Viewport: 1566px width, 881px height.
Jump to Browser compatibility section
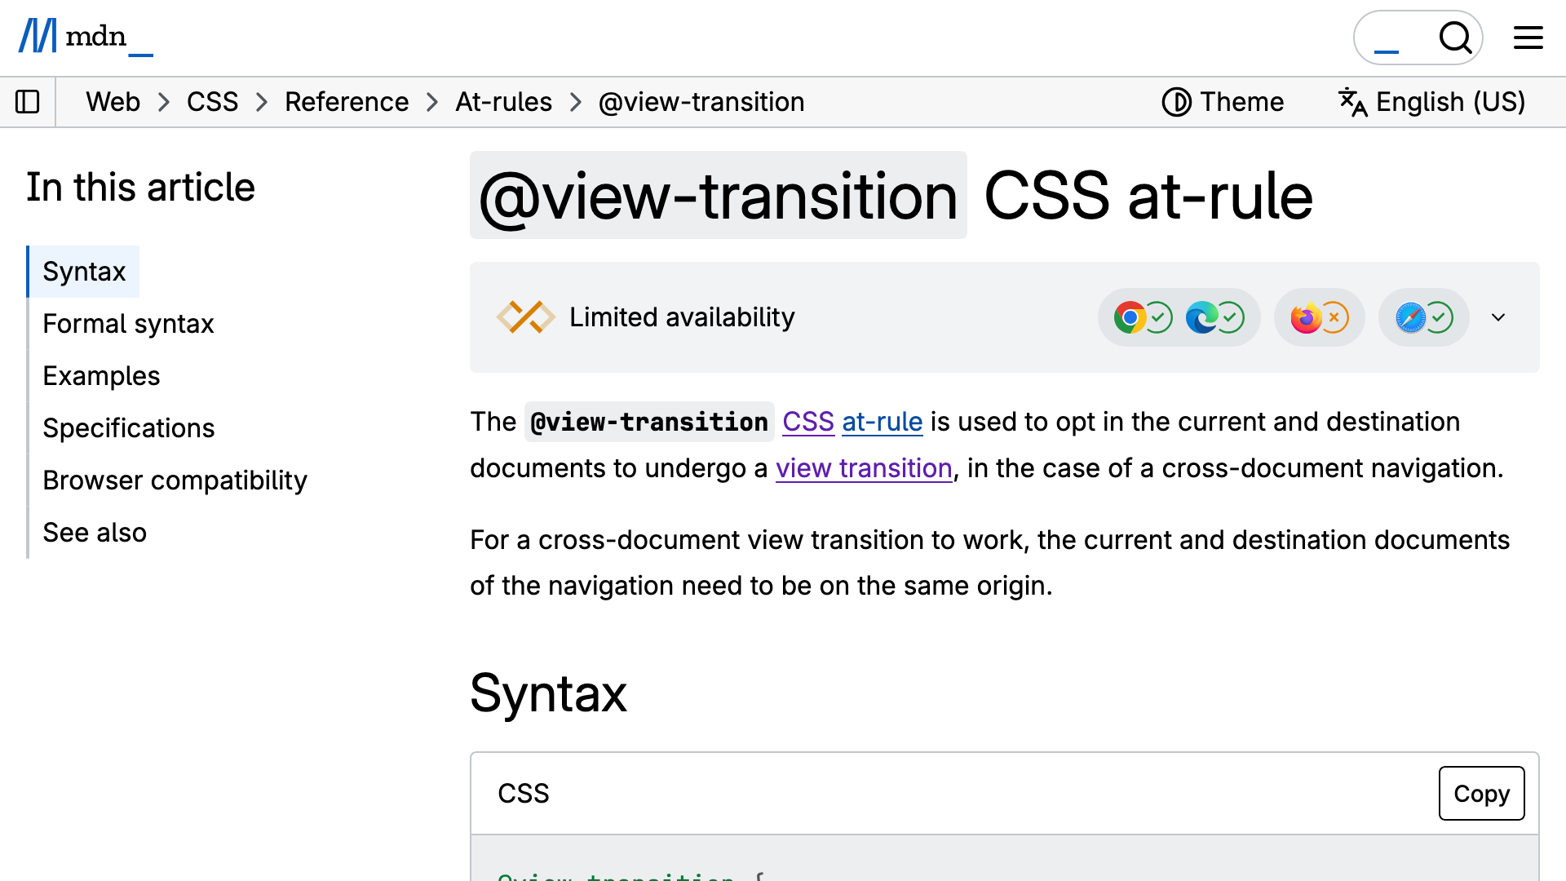(175, 480)
